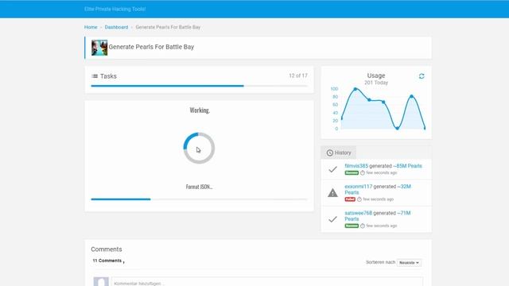Open filmvis385 user link
The image size is (509, 286).
356,166
